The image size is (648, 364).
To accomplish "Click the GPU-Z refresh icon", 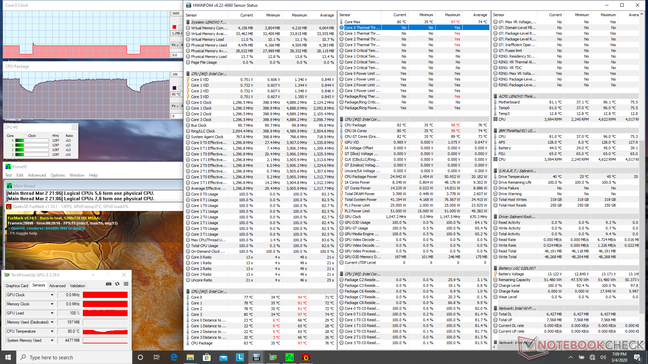I will click(117, 284).
